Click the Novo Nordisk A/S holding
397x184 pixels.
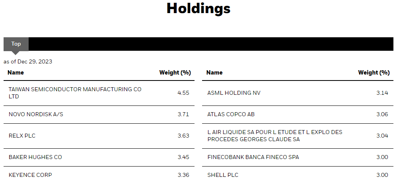coord(36,114)
